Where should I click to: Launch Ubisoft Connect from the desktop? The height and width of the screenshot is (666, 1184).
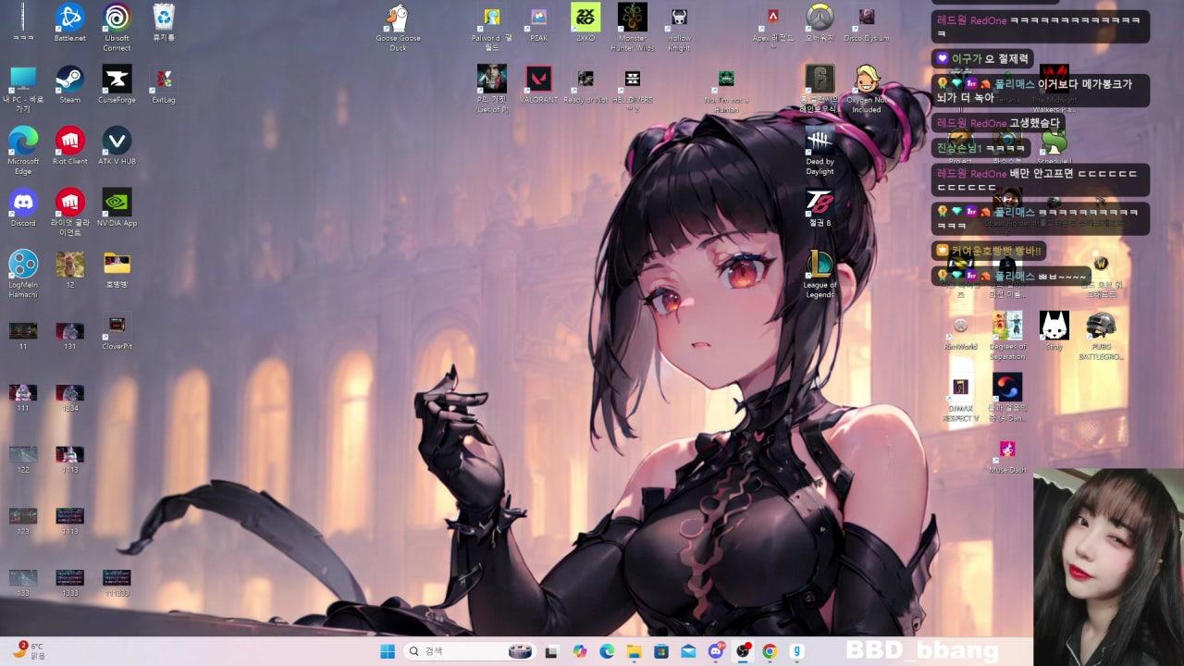click(117, 26)
